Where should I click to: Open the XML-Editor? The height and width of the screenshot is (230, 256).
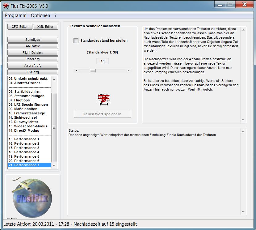point(45,27)
